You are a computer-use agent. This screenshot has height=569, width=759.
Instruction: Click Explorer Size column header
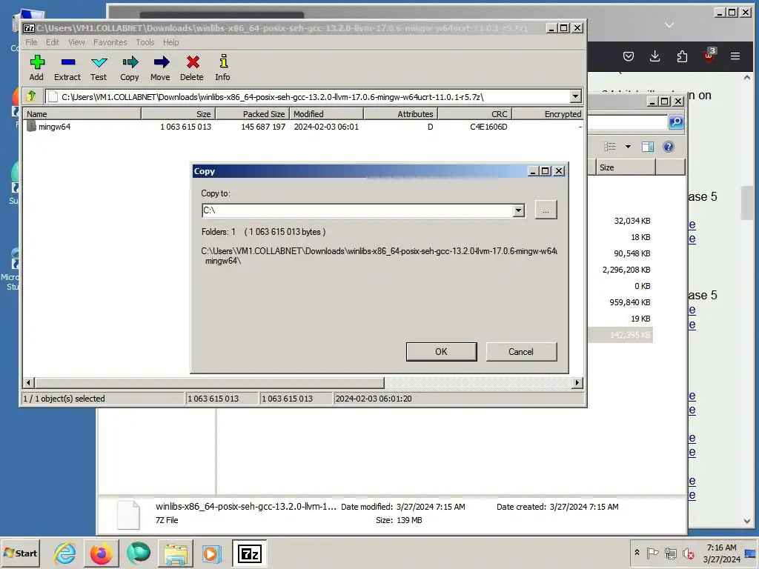click(x=625, y=167)
